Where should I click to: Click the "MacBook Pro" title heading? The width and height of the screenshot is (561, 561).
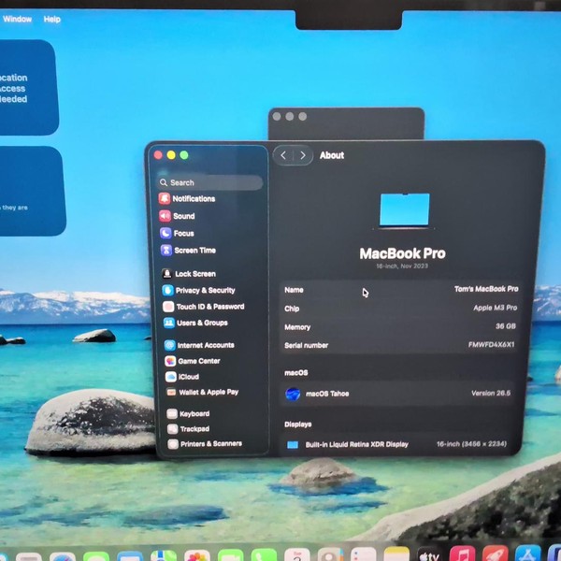pyautogui.click(x=402, y=253)
